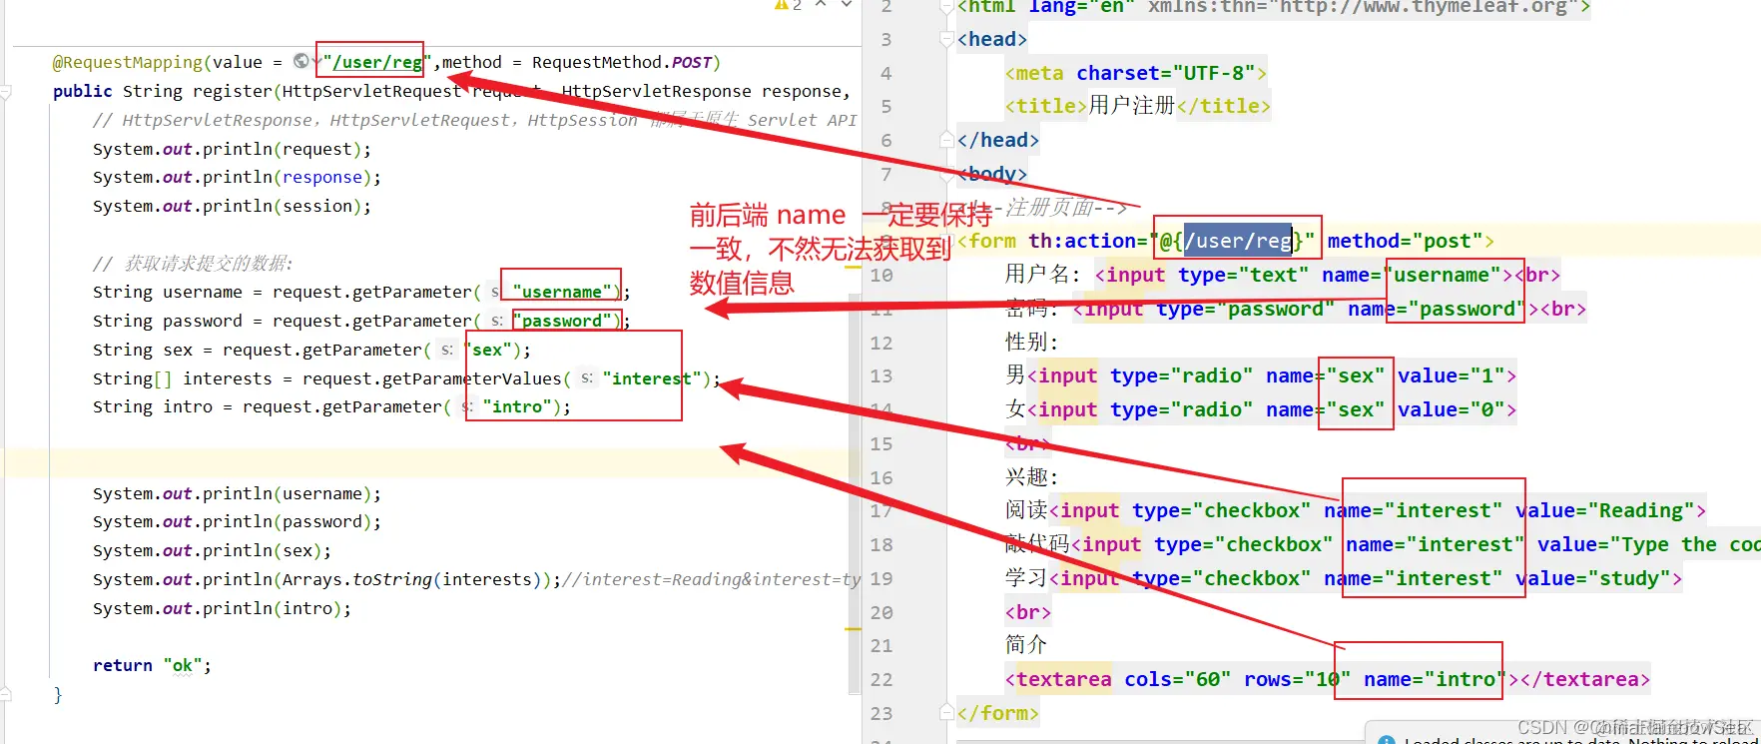Click value="study" checkbox attribute

pos(1593,578)
